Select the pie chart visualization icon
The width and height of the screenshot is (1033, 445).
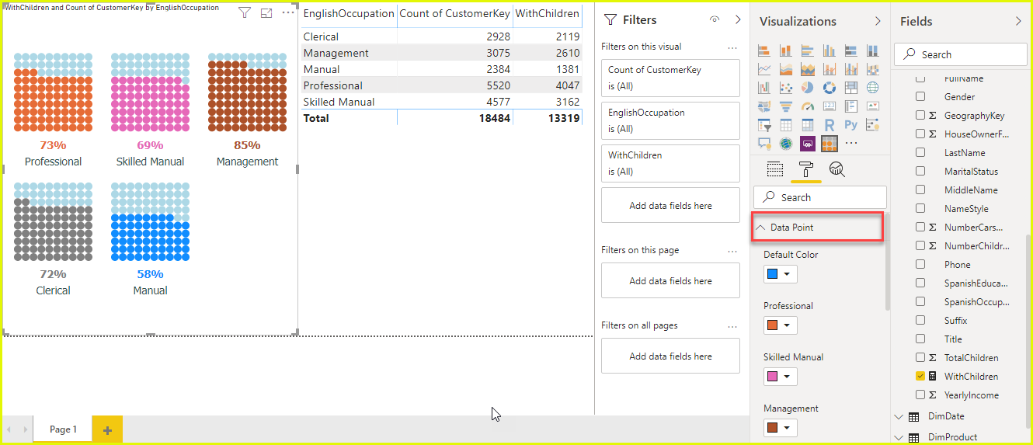pyautogui.click(x=808, y=88)
